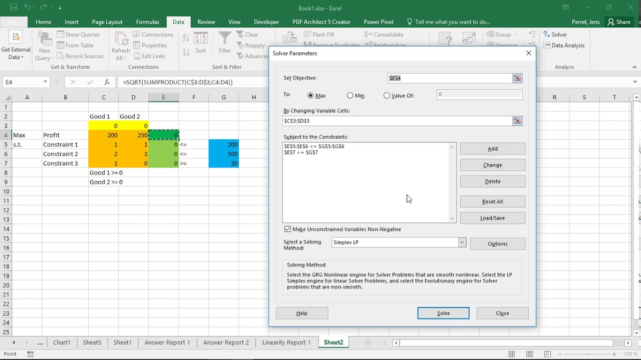Click Page Layout view icon in status bar

[530, 354]
